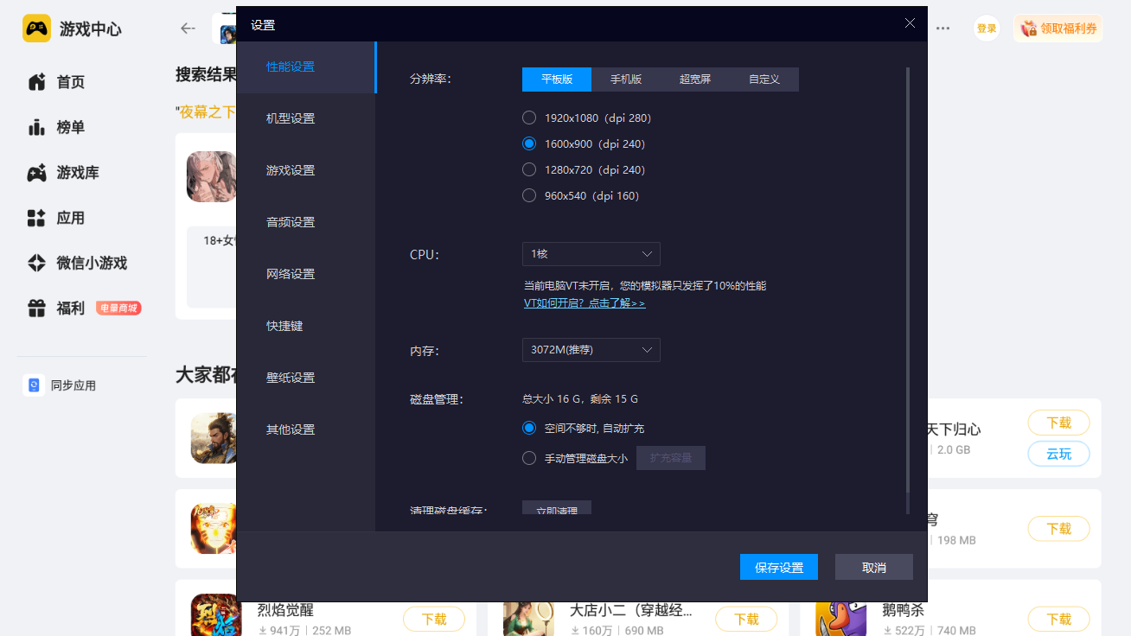Click 领取福利券 coupon button
The width and height of the screenshot is (1131, 636).
[x=1058, y=29]
